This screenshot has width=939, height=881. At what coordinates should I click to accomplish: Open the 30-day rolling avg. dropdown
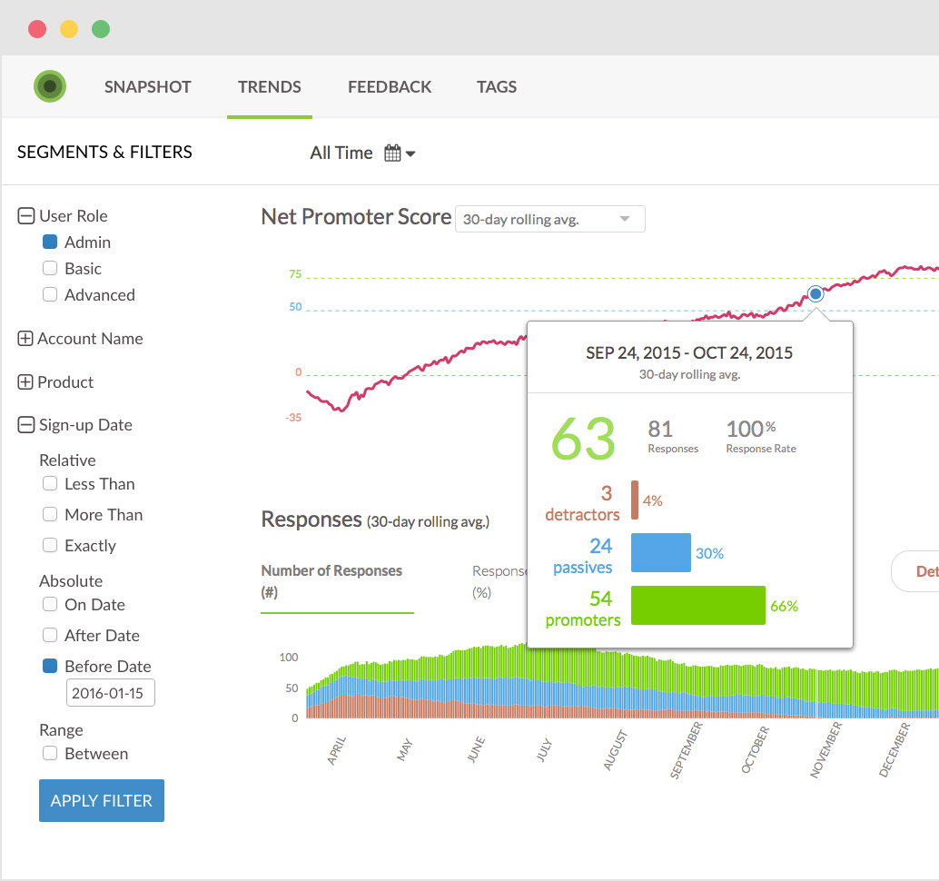pyautogui.click(x=549, y=219)
